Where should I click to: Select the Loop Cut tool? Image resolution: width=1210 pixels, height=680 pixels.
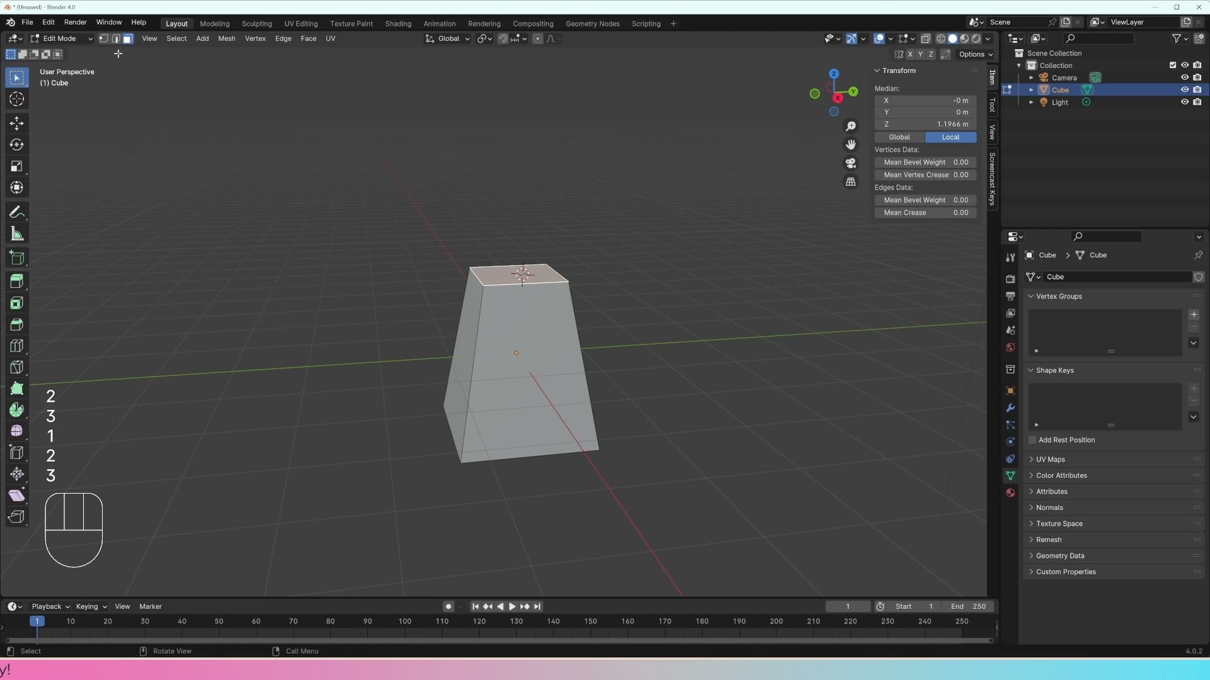[x=17, y=346]
